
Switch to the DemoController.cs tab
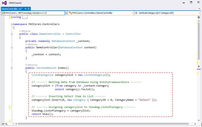[12, 9]
